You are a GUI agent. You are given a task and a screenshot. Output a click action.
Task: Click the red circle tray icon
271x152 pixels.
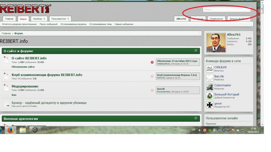coord(205,130)
